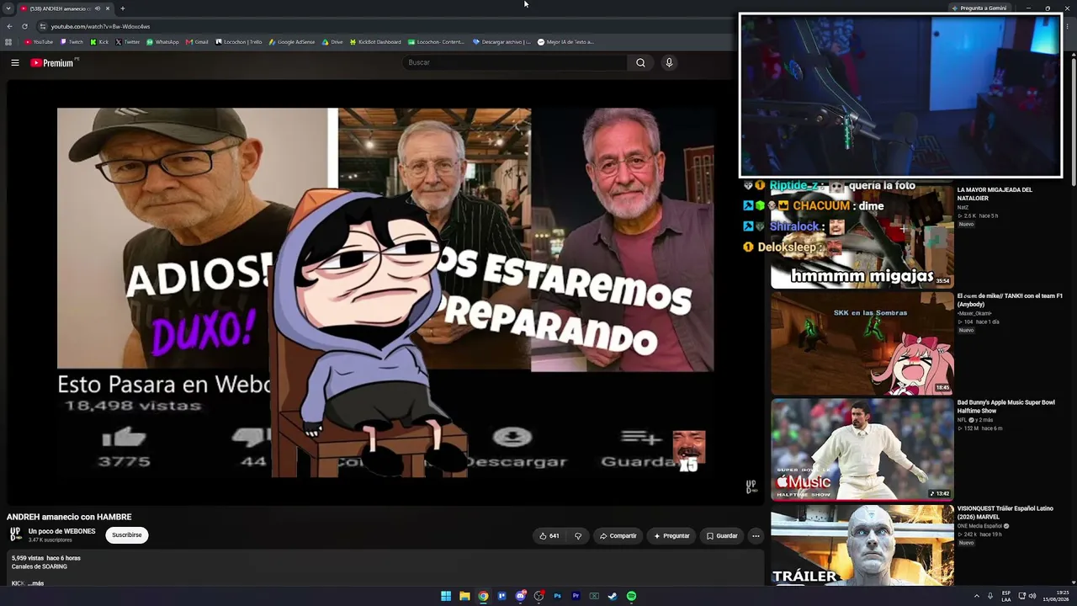Click the Guardar save button
The width and height of the screenshot is (1077, 606).
[x=722, y=536]
